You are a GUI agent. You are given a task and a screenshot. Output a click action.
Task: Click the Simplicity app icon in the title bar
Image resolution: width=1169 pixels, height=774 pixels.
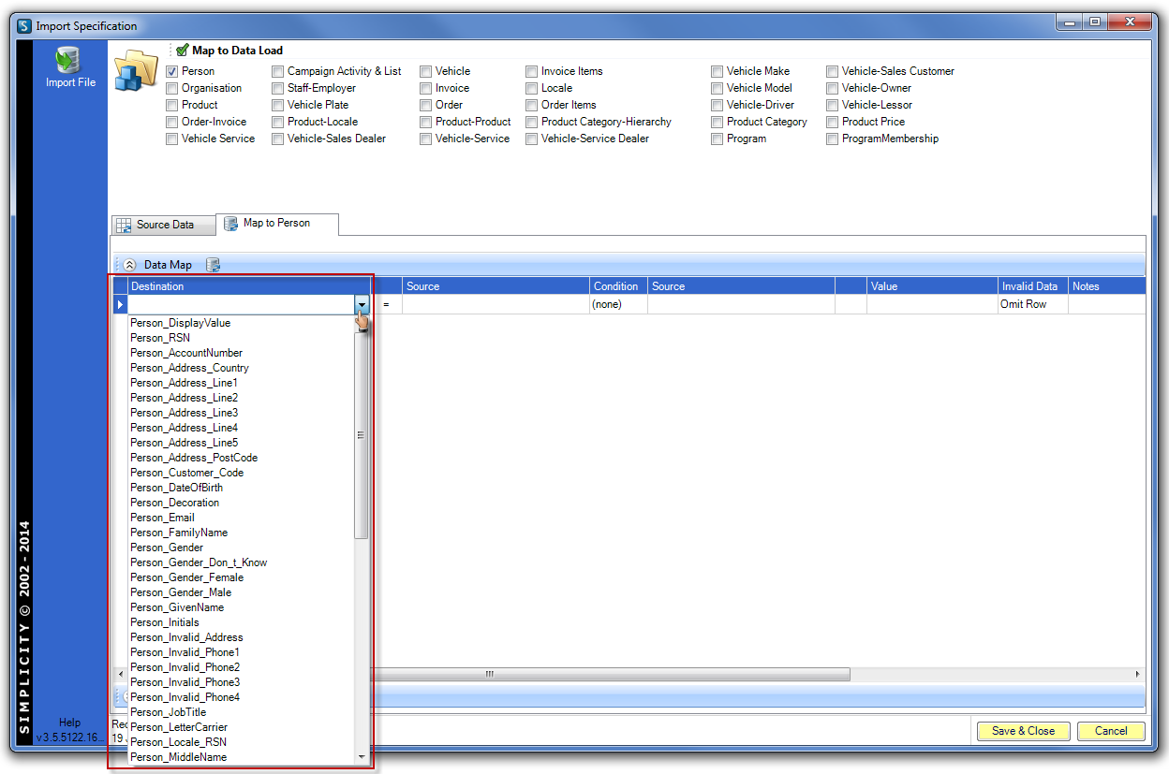tap(23, 25)
